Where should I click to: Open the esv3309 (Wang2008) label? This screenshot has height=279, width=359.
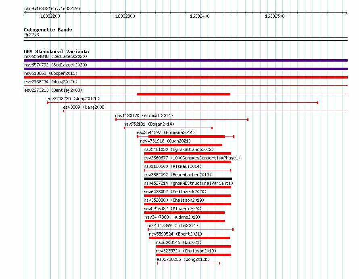coord(85,107)
